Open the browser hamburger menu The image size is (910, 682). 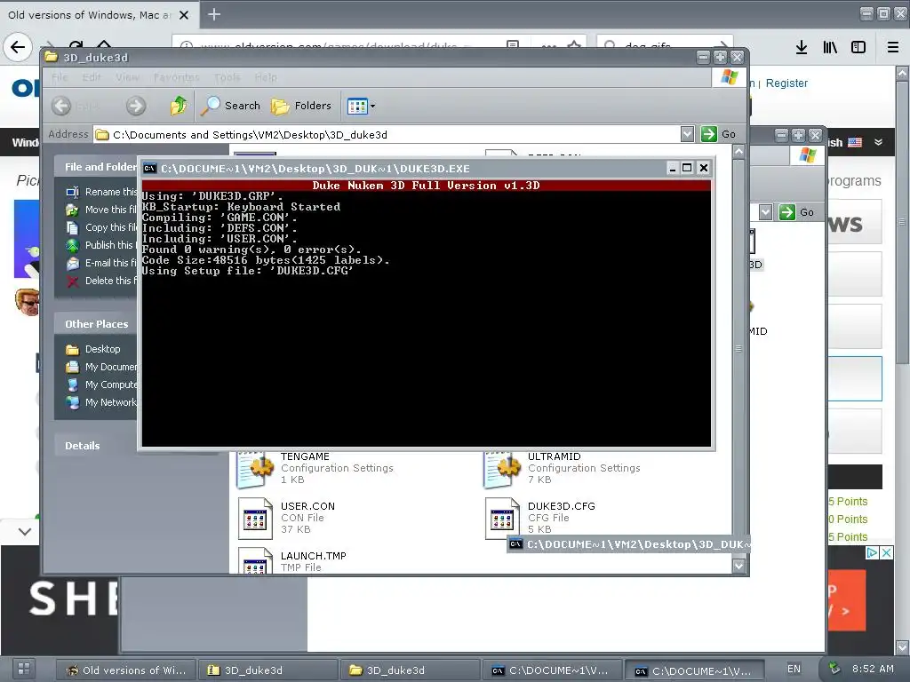893,47
